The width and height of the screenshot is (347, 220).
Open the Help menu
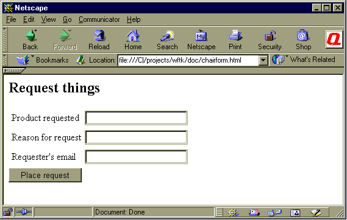(134, 19)
